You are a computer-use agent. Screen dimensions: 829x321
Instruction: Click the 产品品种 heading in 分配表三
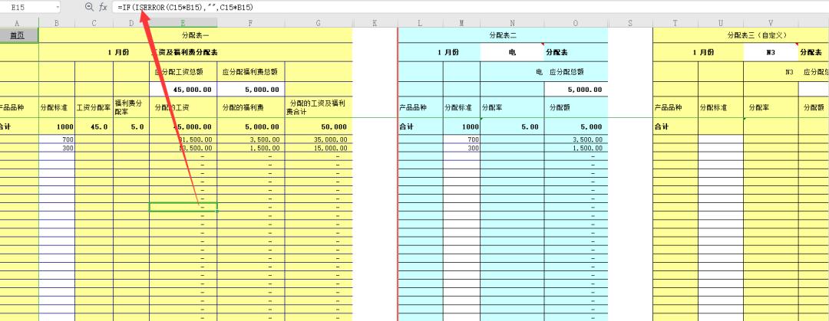point(669,108)
